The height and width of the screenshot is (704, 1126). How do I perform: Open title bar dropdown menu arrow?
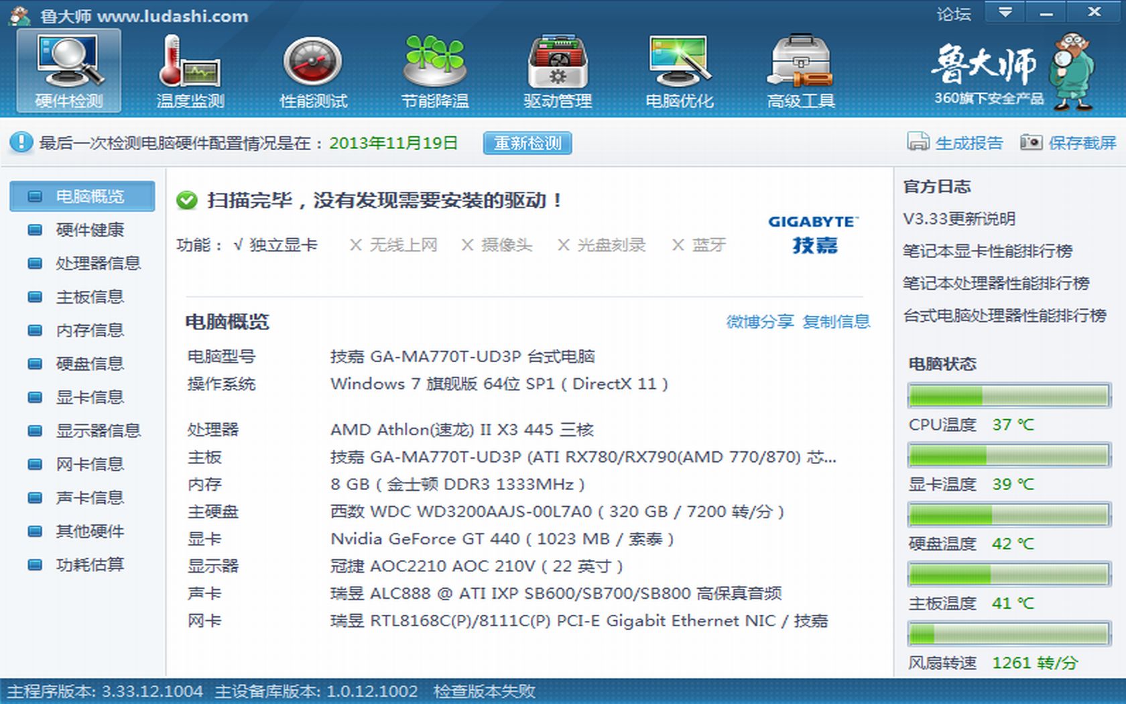1005,12
